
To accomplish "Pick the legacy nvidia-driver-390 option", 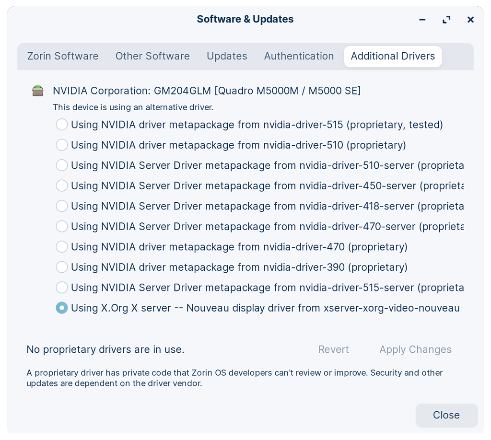I will pyautogui.click(x=62, y=267).
